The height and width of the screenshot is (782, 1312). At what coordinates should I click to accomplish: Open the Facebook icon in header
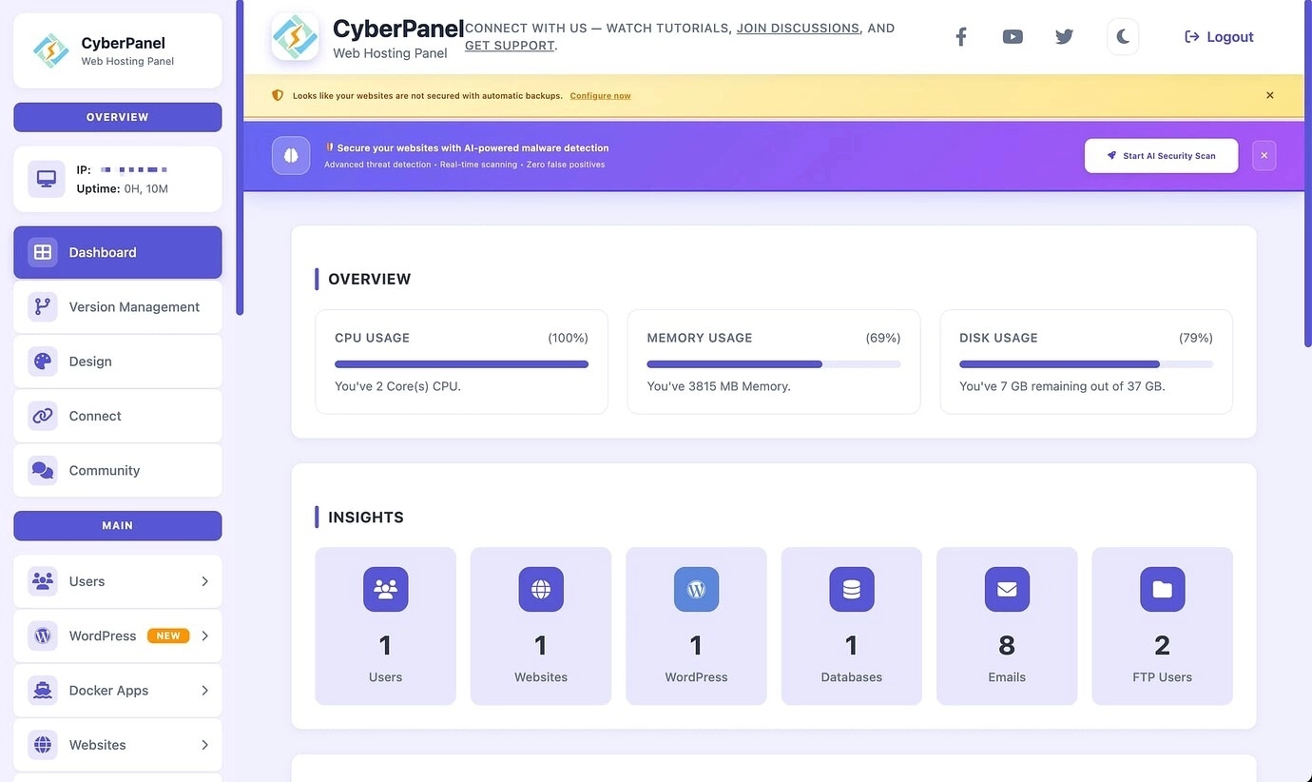(961, 37)
